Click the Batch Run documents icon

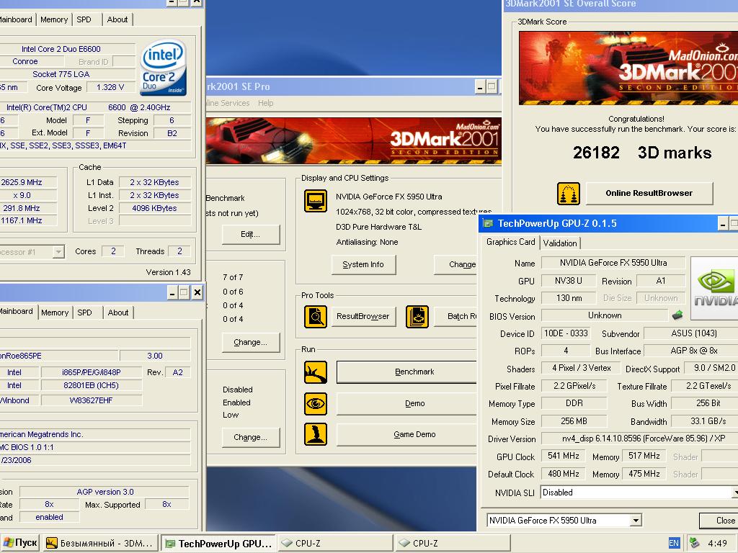click(x=417, y=317)
